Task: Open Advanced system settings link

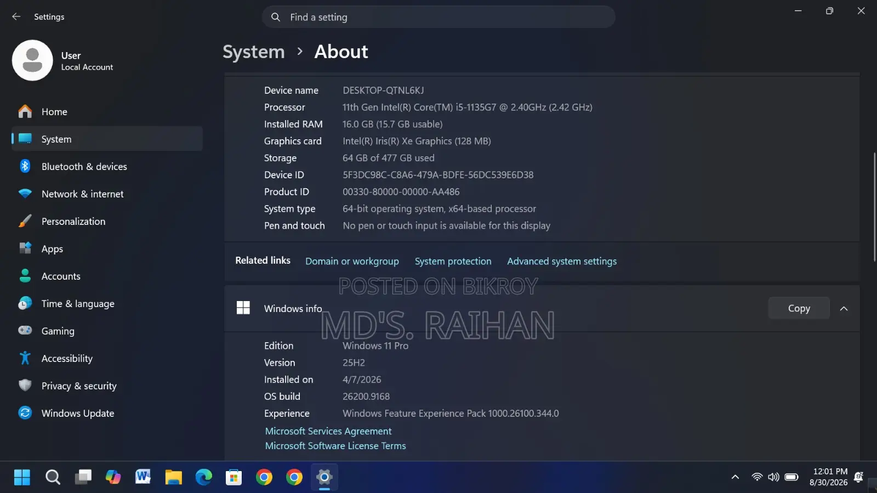Action: click(x=562, y=261)
